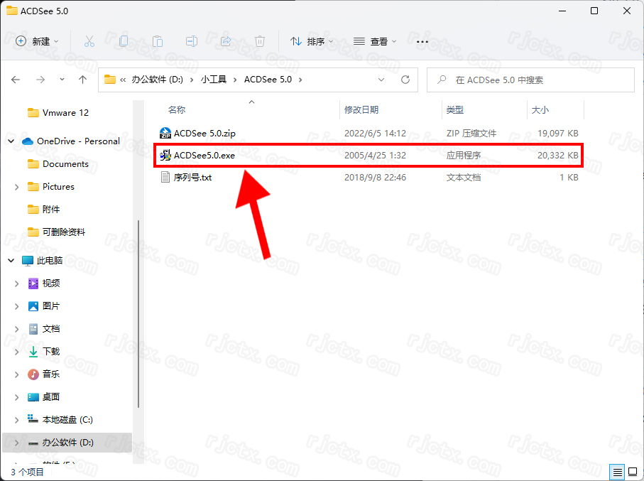Image resolution: width=644 pixels, height=481 pixels.
Task: Go up one folder with Up arrow
Action: tap(83, 80)
